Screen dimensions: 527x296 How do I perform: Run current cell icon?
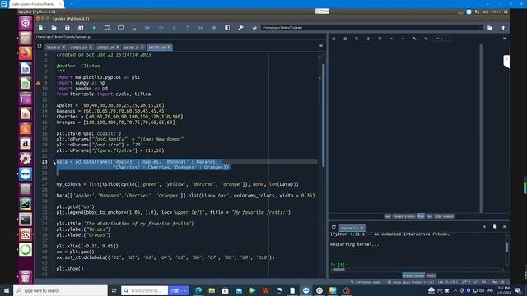click(107, 28)
